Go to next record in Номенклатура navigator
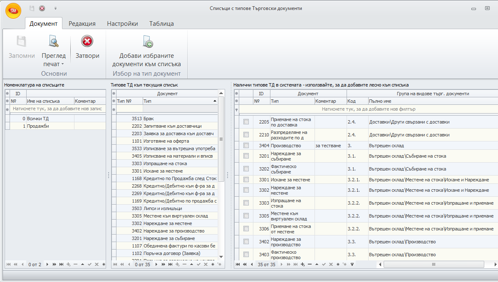 [47, 264]
